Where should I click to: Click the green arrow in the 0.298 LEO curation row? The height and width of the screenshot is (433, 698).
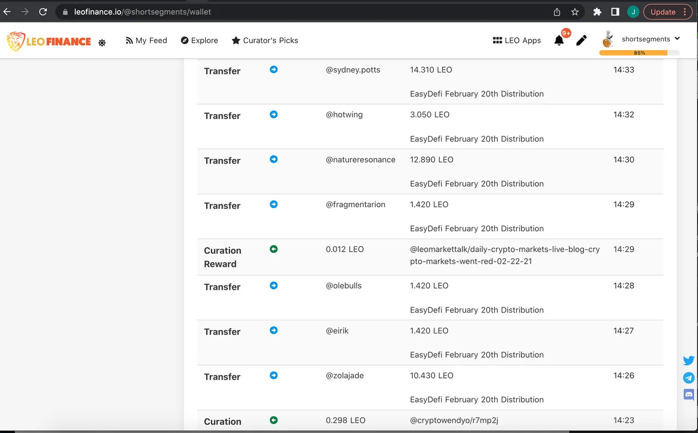(x=274, y=420)
